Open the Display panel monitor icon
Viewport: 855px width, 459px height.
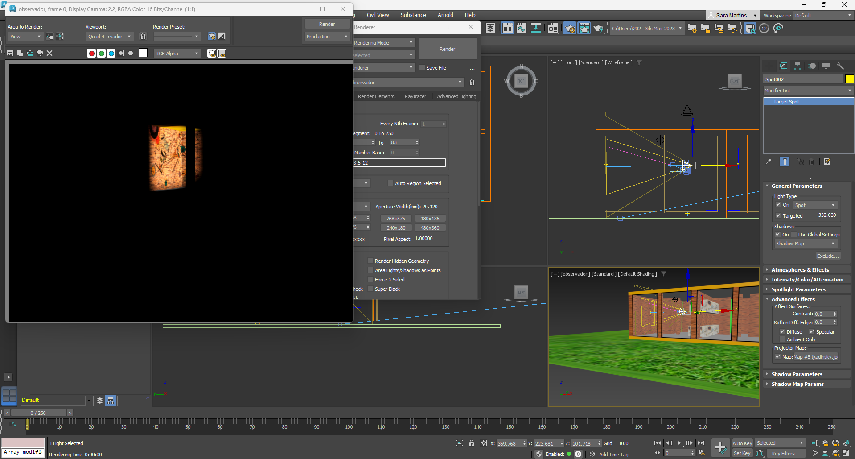(x=826, y=66)
